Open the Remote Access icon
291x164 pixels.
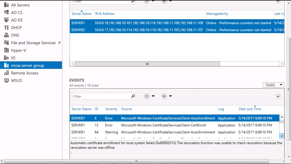6,73
